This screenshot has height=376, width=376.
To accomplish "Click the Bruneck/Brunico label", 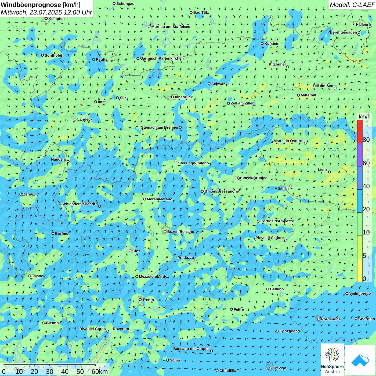I will pyautogui.click(x=252, y=178).
